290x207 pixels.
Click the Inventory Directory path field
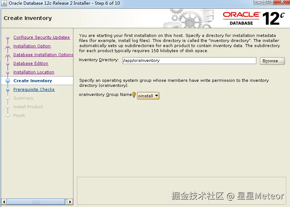189,60
